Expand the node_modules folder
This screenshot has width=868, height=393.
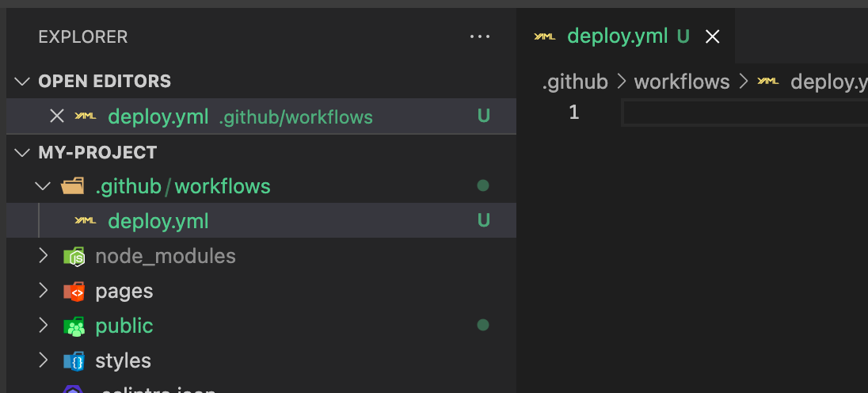[43, 256]
